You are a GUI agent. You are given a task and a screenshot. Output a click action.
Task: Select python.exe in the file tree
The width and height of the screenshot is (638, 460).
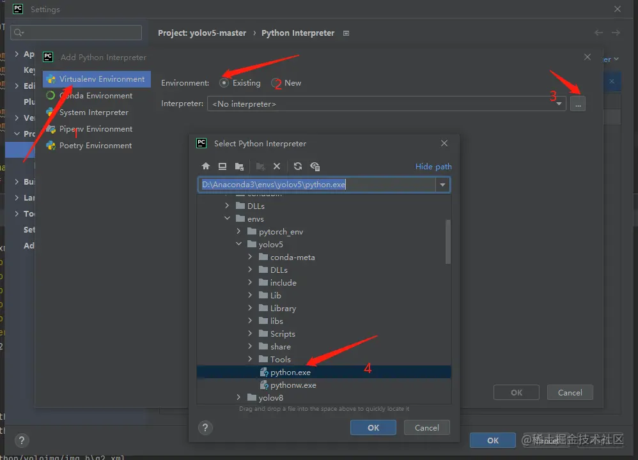[324, 372]
